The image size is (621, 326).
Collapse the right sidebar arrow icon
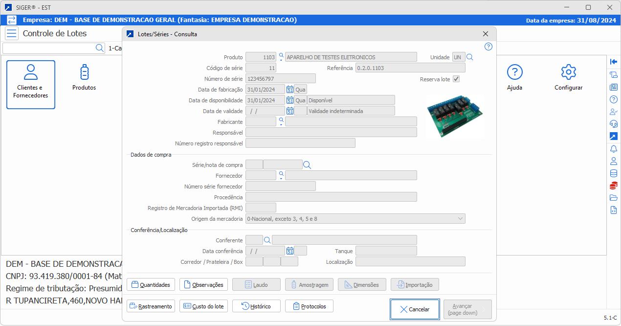click(614, 62)
